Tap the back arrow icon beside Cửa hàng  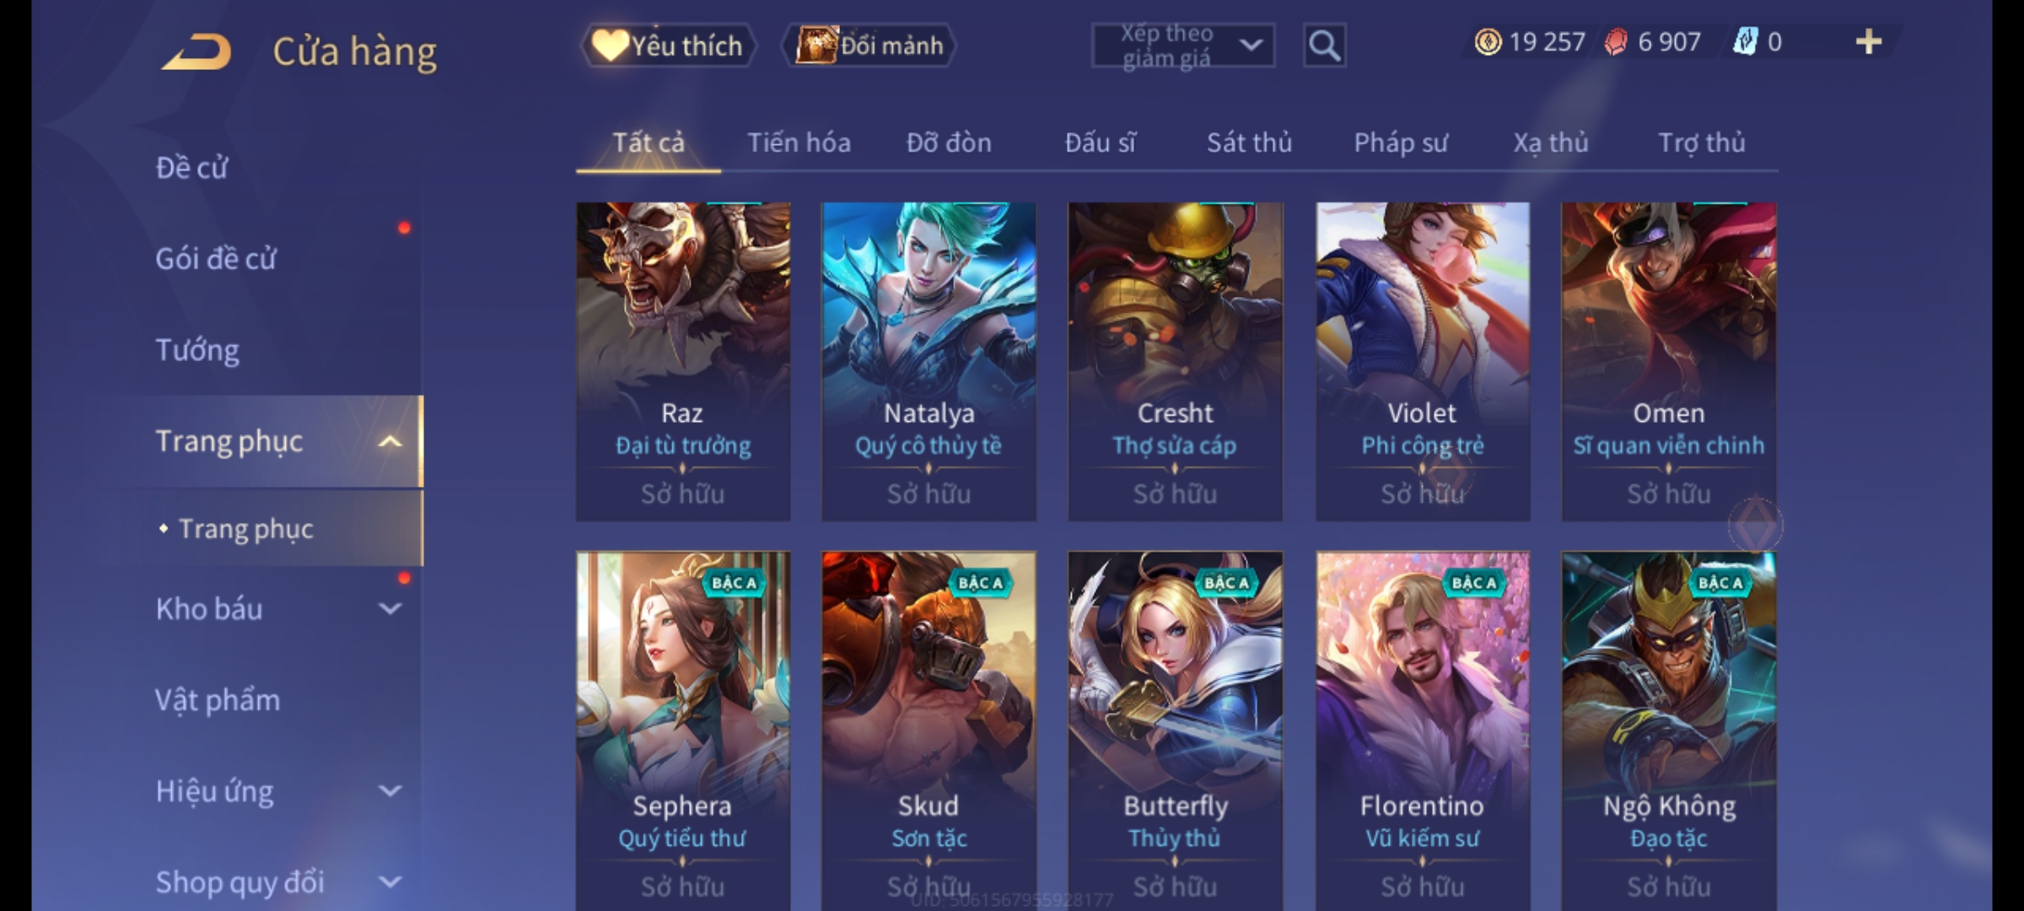[196, 52]
